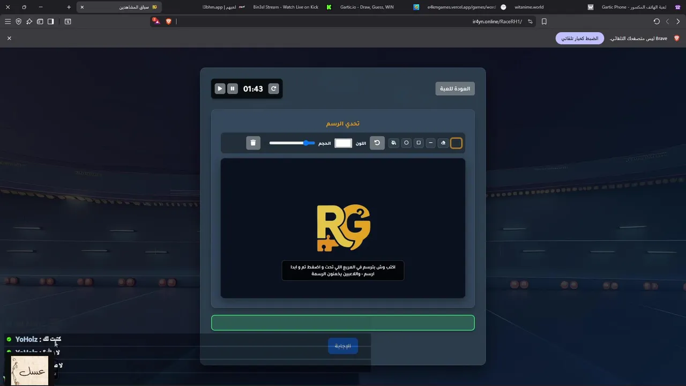Select the pen brush tool in drawing toolbar

(456, 143)
